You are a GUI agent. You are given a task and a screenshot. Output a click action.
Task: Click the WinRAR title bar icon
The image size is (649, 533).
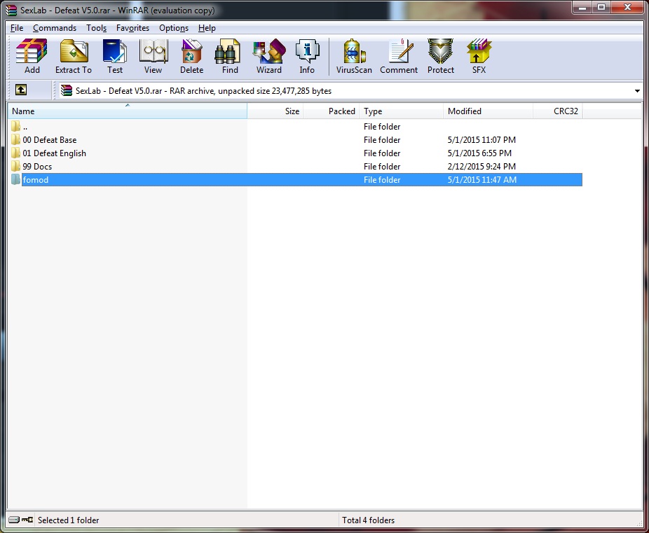(11, 10)
